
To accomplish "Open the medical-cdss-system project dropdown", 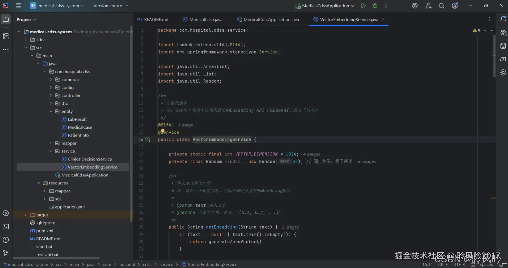I will tap(57, 6).
